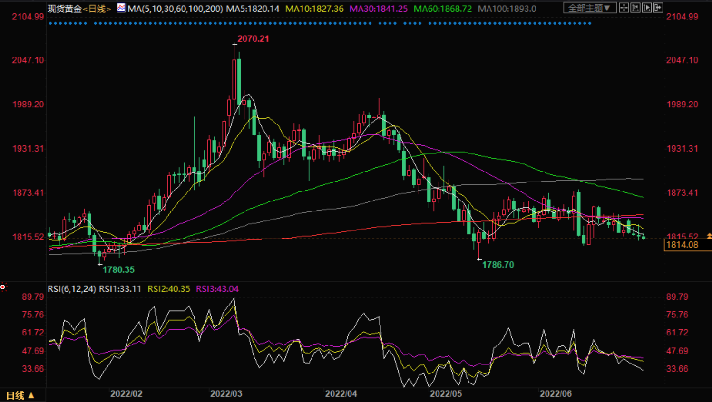Click the chart playback arrow icon
This screenshot has width=712, height=402.
click(x=647, y=8)
